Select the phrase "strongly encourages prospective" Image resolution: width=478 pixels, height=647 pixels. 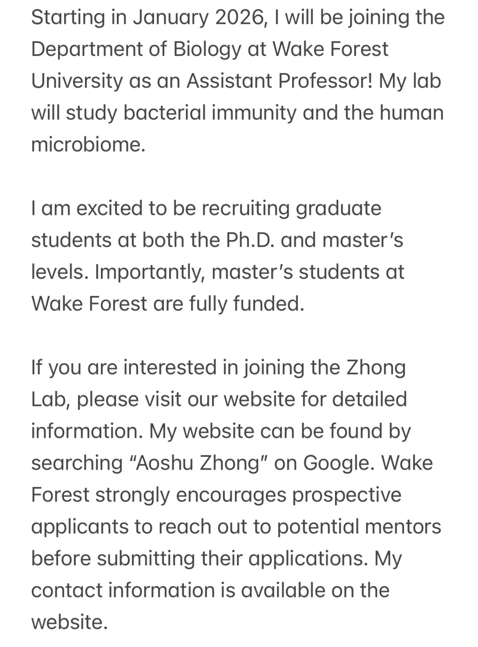pyautogui.click(x=248, y=495)
